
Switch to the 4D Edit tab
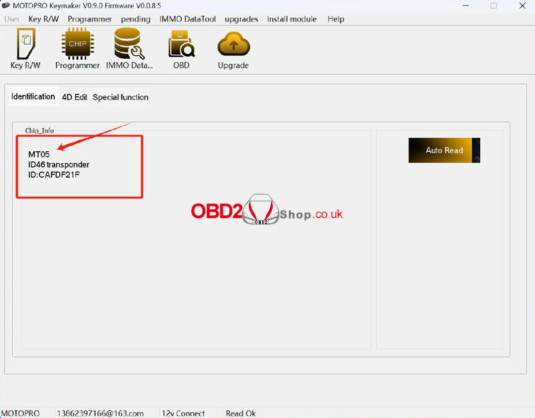pyautogui.click(x=74, y=97)
